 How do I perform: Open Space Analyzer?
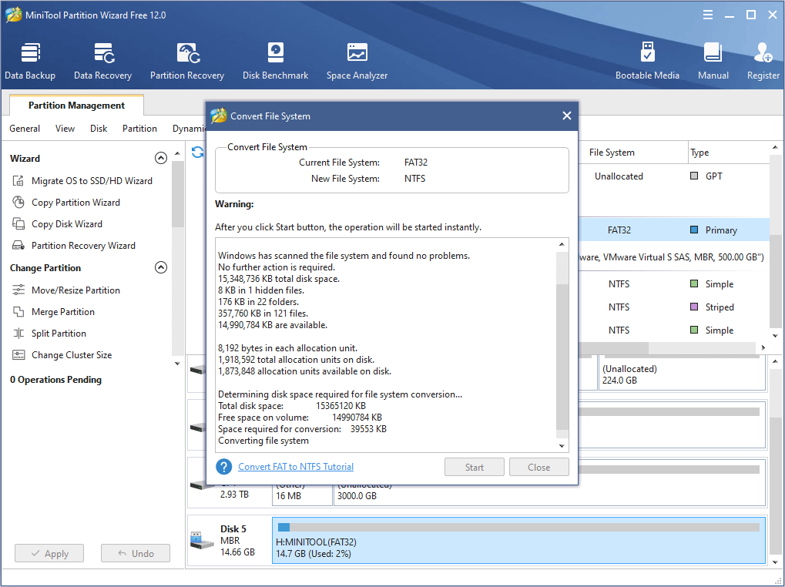(357, 61)
